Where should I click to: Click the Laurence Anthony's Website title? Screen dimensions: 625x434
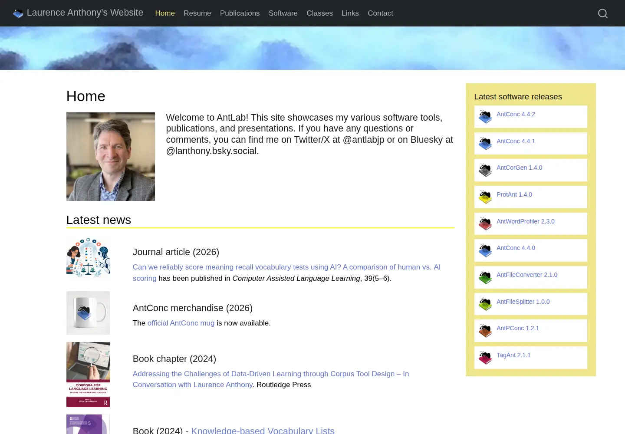pos(85,13)
